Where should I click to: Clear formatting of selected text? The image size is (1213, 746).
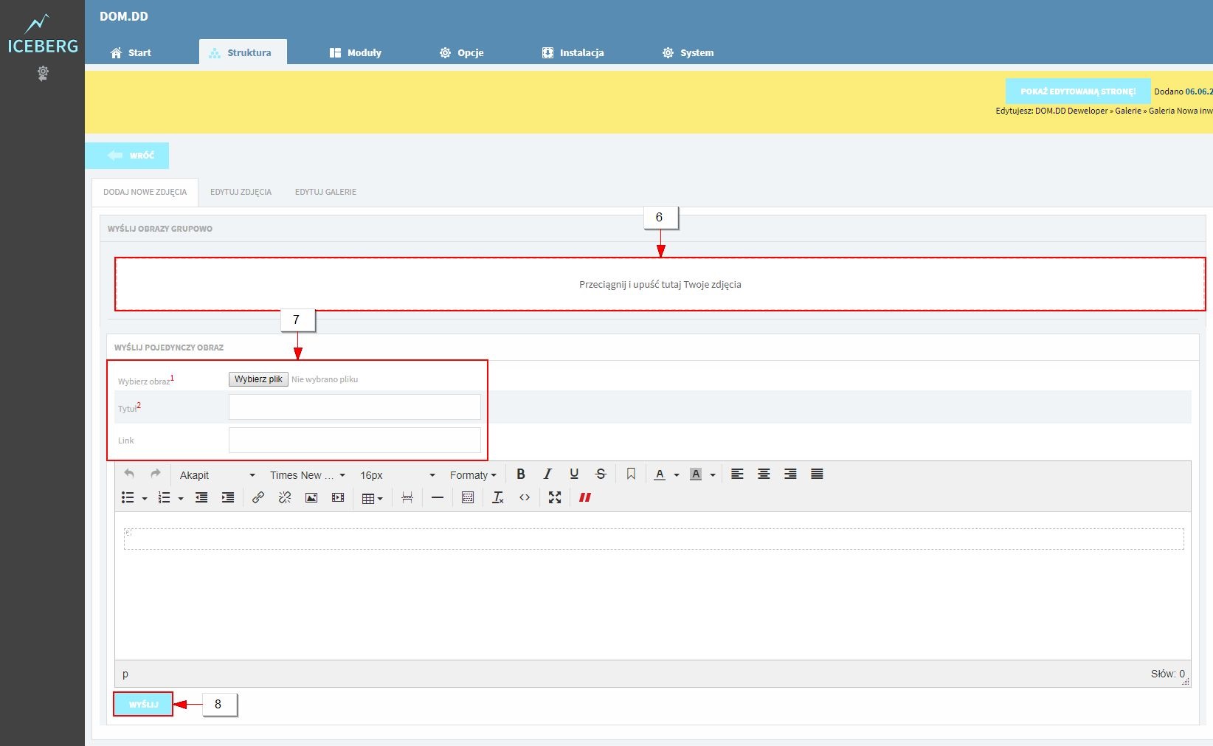498,498
